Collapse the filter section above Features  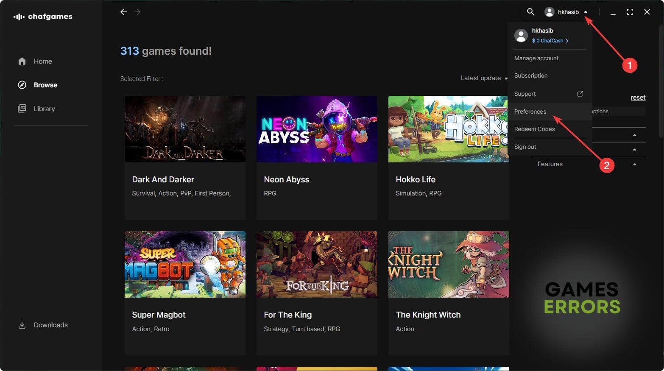(x=635, y=150)
